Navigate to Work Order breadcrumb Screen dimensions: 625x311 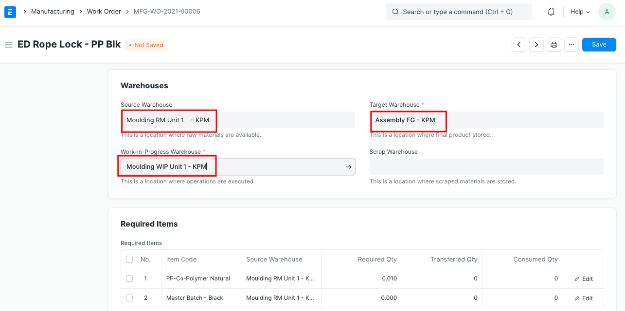click(104, 11)
